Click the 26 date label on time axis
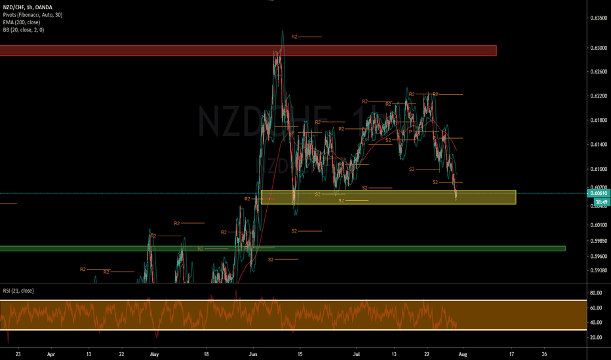The height and width of the screenshot is (360, 611). tap(544, 354)
